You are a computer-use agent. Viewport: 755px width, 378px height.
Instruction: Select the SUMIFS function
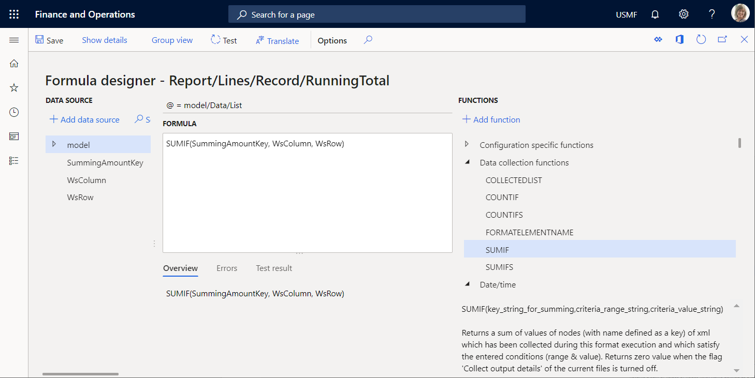coord(499,267)
